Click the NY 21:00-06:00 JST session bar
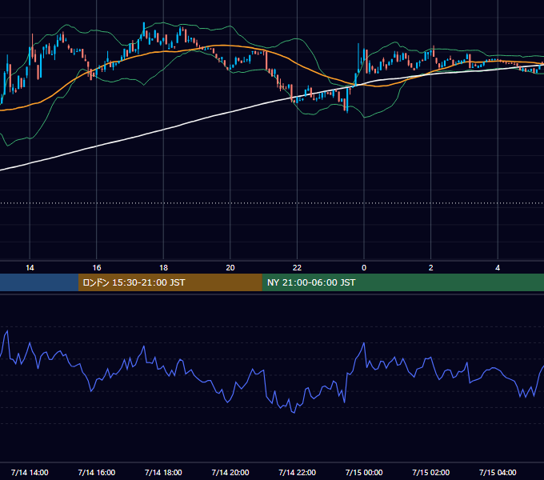The image size is (544, 480). click(x=402, y=282)
